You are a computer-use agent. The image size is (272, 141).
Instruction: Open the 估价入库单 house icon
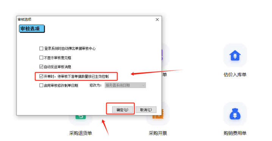235,55
